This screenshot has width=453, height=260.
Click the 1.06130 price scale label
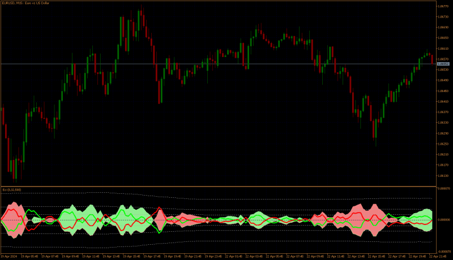(x=443, y=176)
